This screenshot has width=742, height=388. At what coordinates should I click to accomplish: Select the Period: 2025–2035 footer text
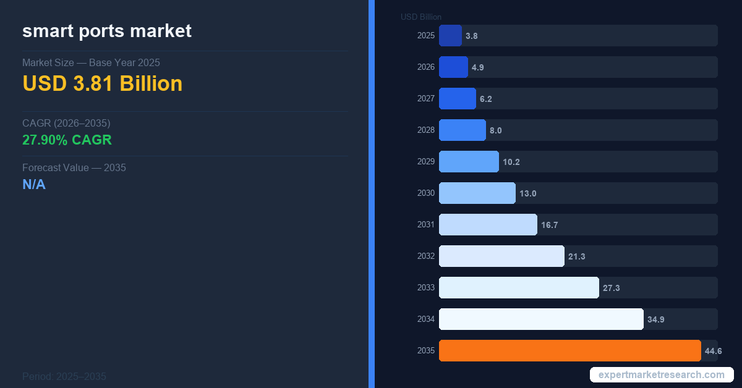point(64,376)
